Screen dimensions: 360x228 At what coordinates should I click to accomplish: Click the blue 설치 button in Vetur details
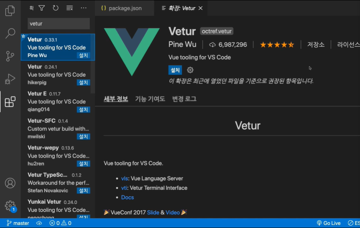coord(175,70)
